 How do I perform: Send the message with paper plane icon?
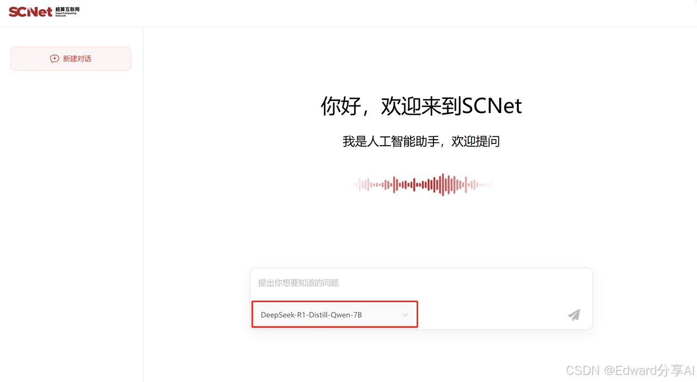pos(574,315)
